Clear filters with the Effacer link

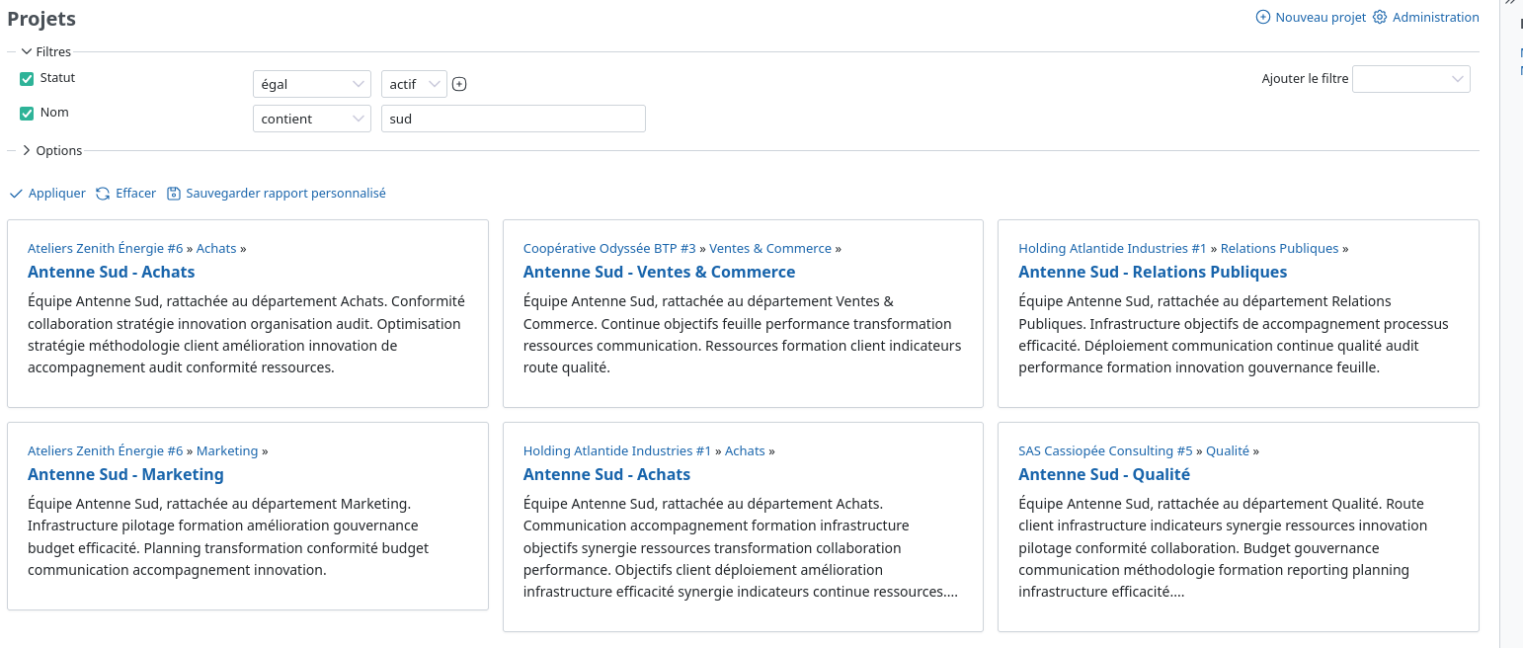(x=135, y=194)
